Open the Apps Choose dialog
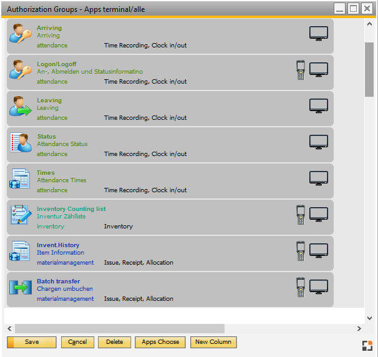Image resolution: width=378 pixels, height=357 pixels. click(160, 342)
